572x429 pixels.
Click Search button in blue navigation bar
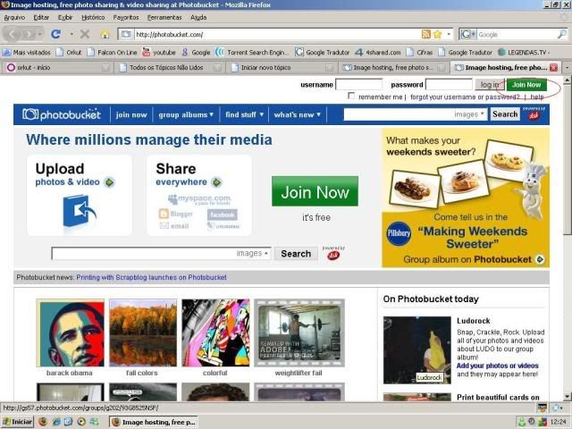pyautogui.click(x=505, y=114)
